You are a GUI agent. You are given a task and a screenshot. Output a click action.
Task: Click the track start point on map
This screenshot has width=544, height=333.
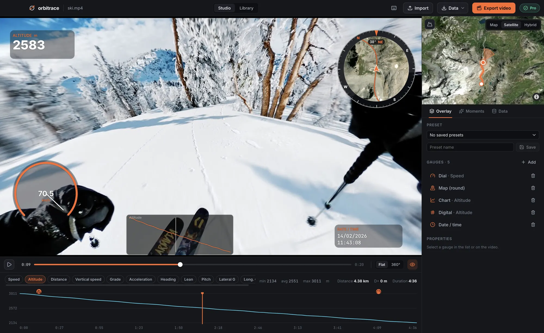(x=481, y=84)
